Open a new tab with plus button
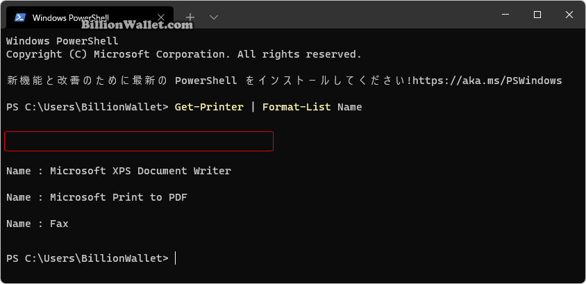This screenshot has height=284, width=586. [191, 17]
